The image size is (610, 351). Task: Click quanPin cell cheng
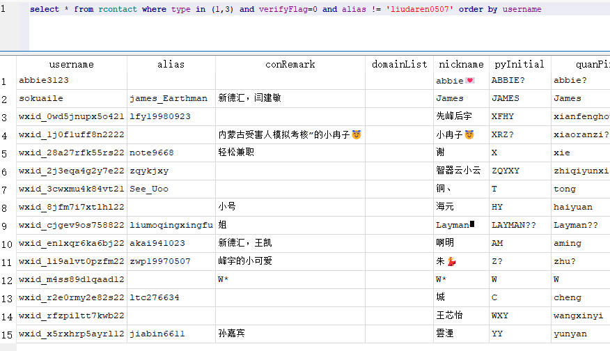[x=581, y=297]
